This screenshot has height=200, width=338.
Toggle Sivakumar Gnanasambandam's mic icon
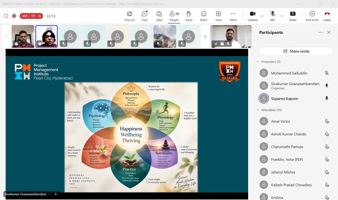(x=327, y=86)
